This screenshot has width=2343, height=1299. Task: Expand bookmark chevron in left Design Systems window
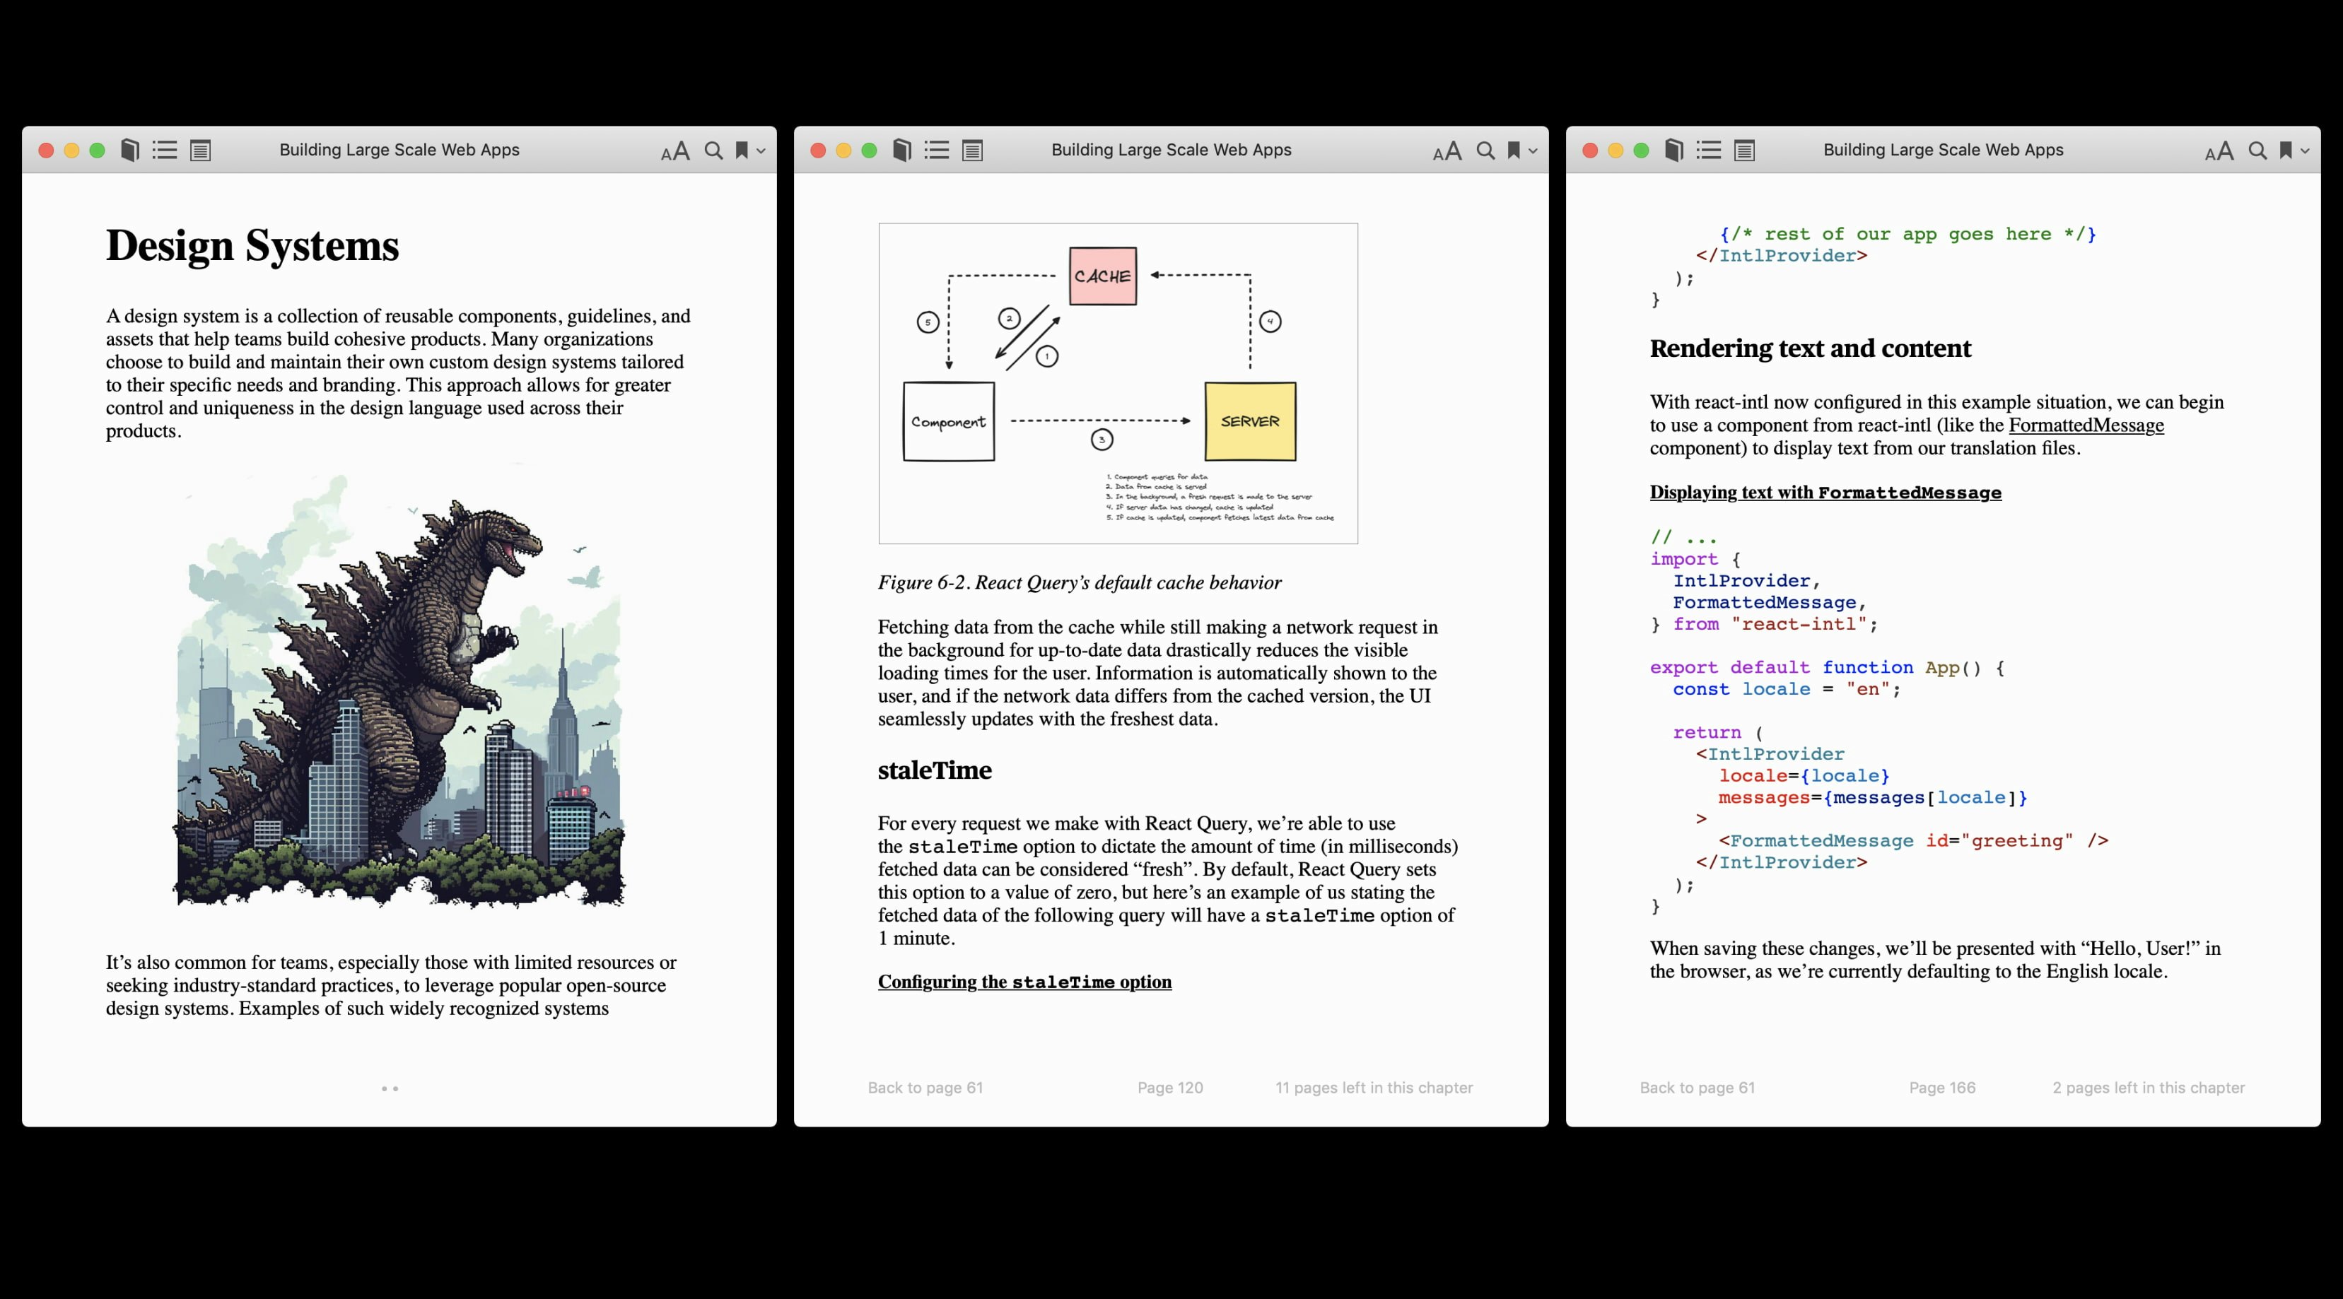click(761, 151)
